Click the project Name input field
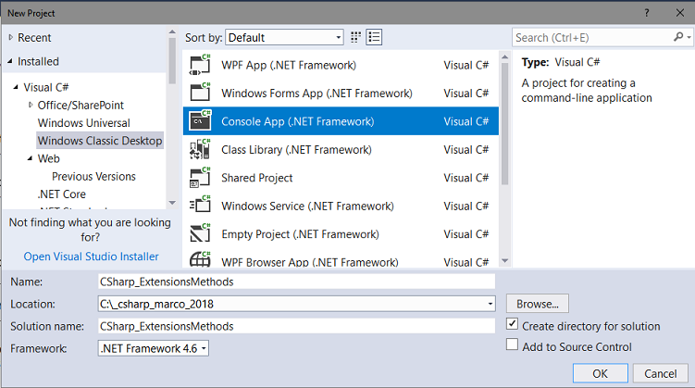This screenshot has width=695, height=388. [x=296, y=282]
